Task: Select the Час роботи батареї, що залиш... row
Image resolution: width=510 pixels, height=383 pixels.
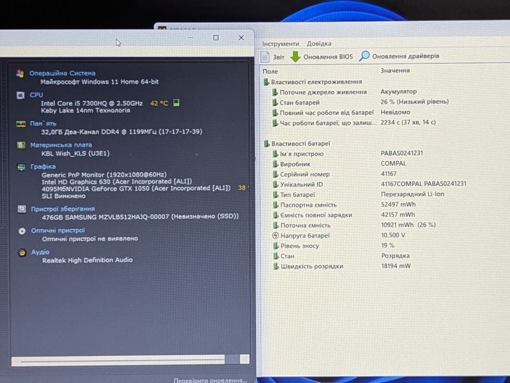Action: [354, 122]
